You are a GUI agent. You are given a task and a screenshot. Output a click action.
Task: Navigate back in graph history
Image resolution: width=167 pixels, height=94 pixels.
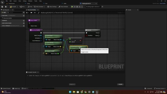(31, 13)
